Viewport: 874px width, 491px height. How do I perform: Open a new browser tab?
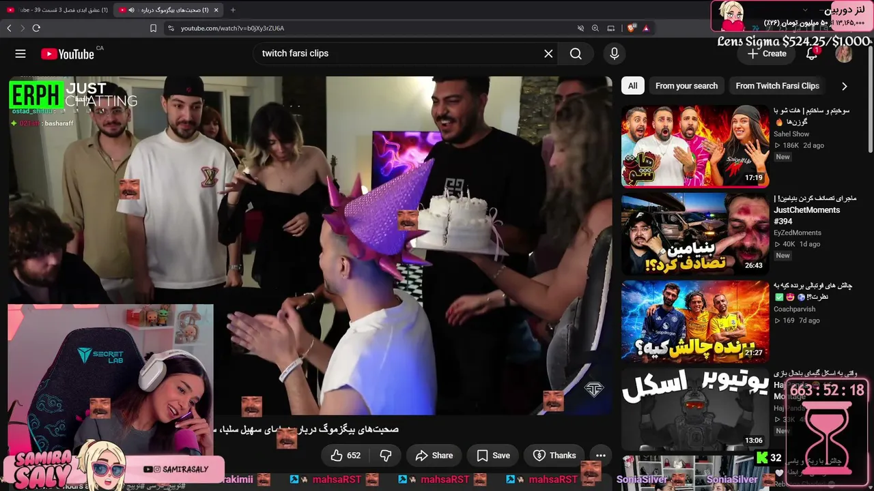click(233, 10)
